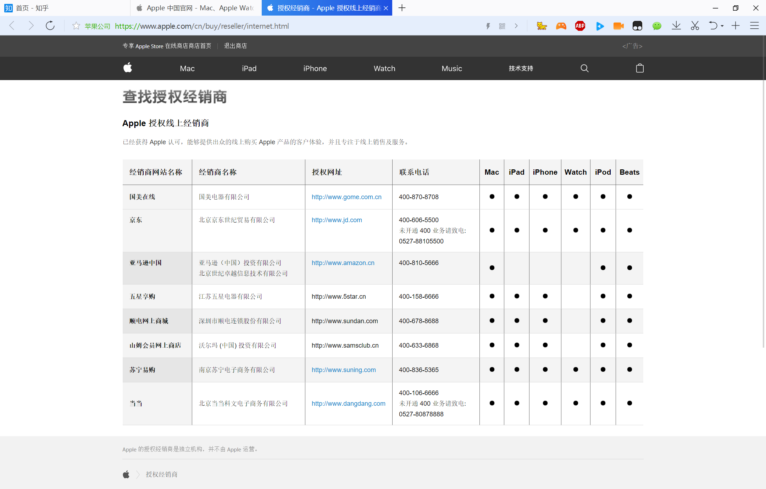
Task: Open the green WeChat extension icon
Action: (x=657, y=26)
